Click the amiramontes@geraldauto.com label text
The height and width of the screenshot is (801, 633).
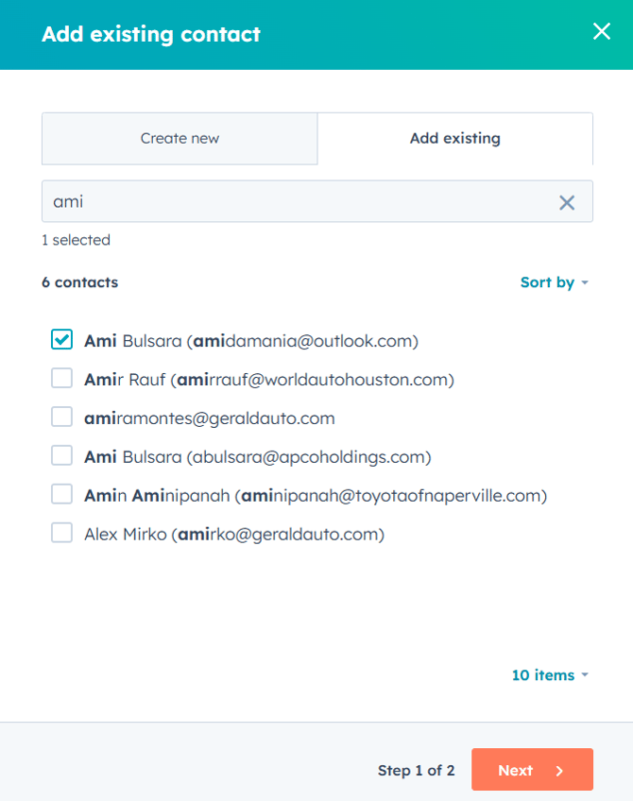tap(210, 418)
